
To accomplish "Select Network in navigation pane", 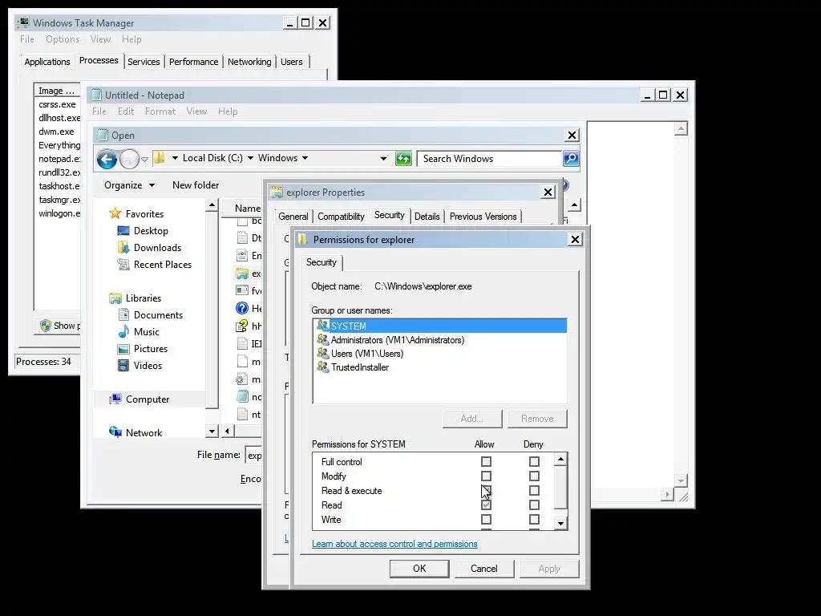I will [144, 432].
